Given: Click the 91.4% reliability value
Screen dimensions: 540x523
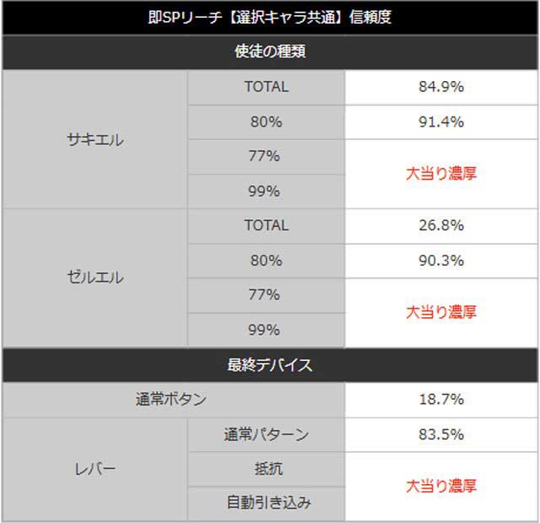Looking at the screenshot, I should [x=441, y=121].
